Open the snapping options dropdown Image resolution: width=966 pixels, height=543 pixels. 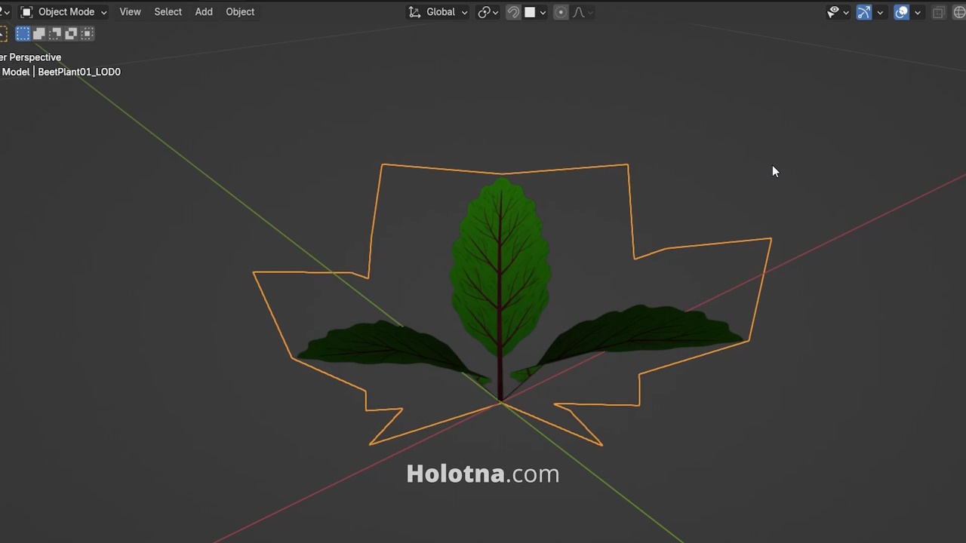point(535,12)
